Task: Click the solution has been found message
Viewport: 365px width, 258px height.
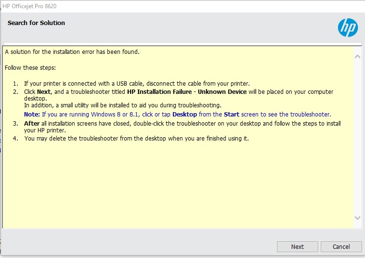Action: (72, 52)
